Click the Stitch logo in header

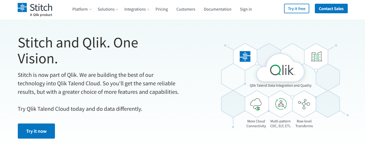(x=35, y=9)
